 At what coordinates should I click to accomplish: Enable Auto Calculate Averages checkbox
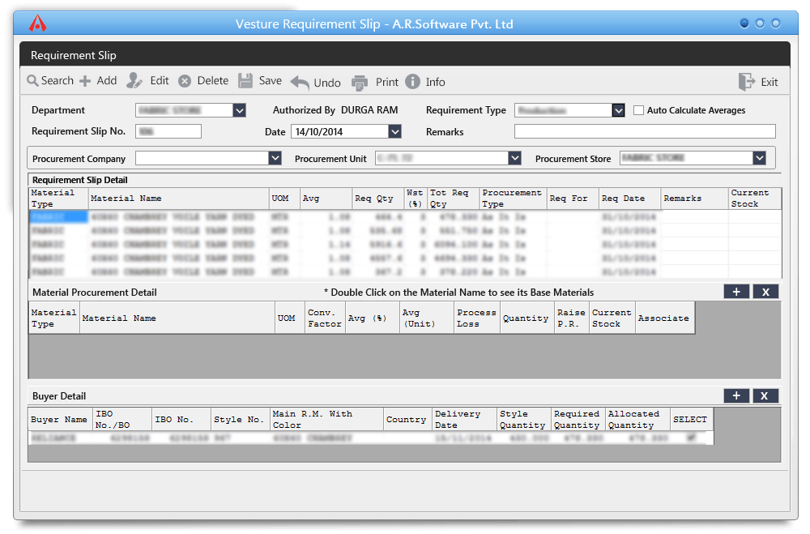pyautogui.click(x=638, y=110)
